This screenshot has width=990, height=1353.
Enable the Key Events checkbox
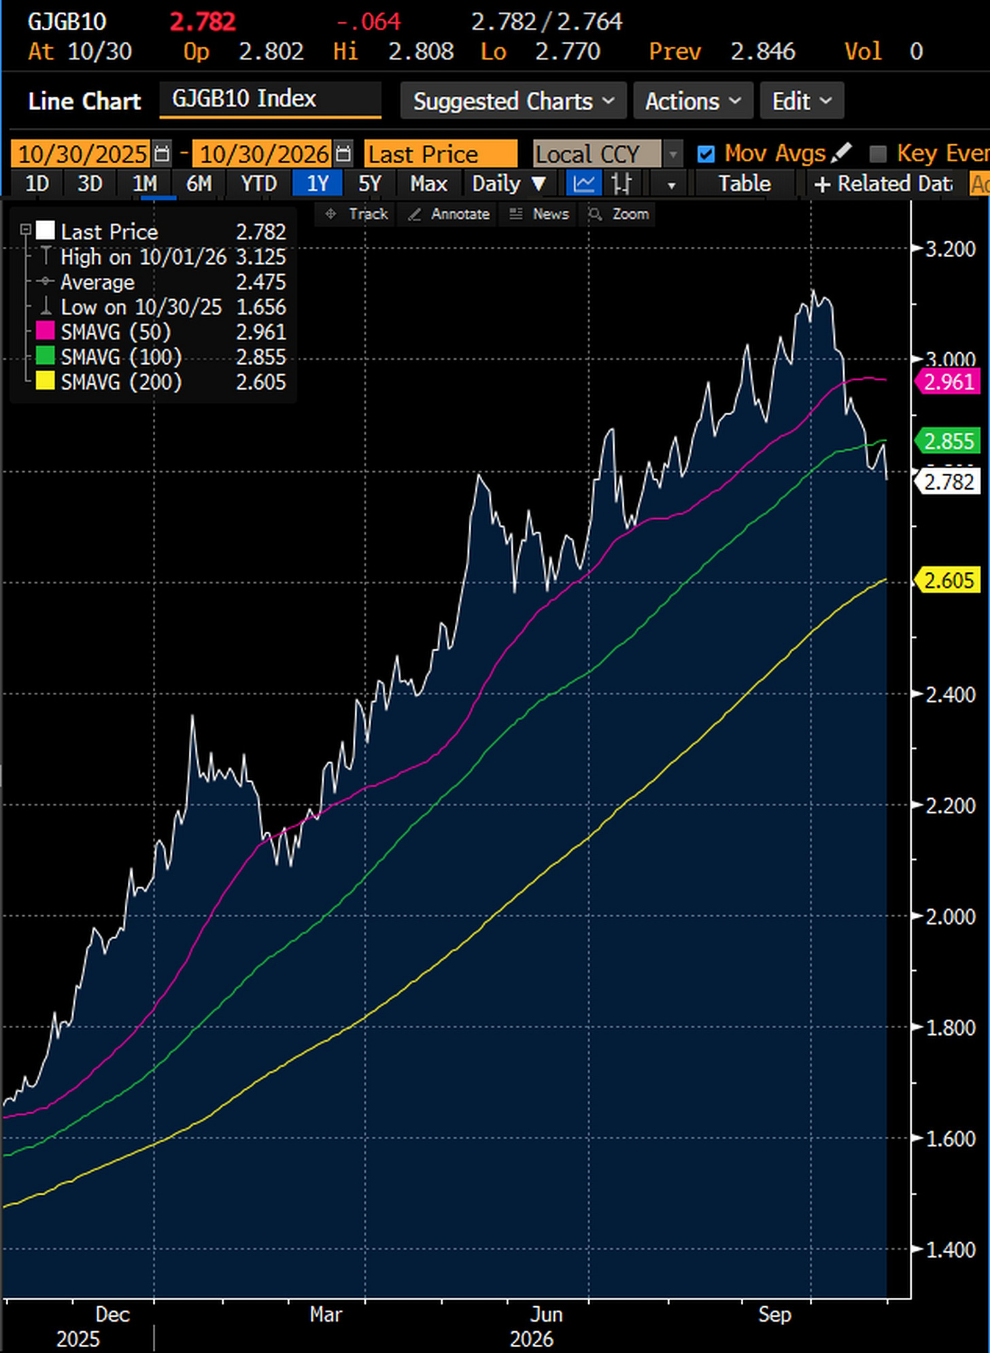tap(878, 154)
